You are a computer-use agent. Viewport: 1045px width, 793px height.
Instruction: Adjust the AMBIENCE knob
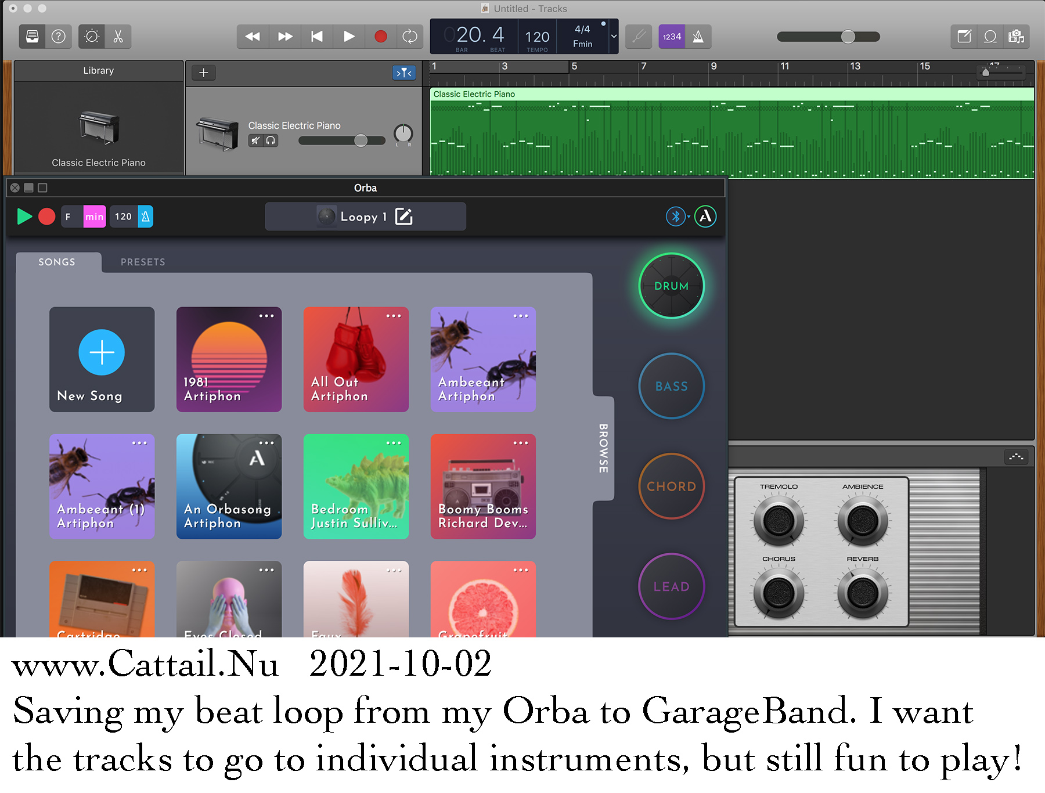pos(863,521)
